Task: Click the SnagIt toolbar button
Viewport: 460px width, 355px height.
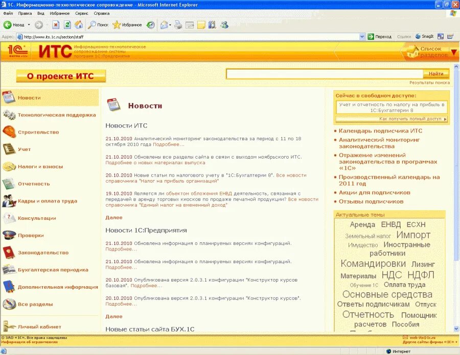Action: pos(425,36)
